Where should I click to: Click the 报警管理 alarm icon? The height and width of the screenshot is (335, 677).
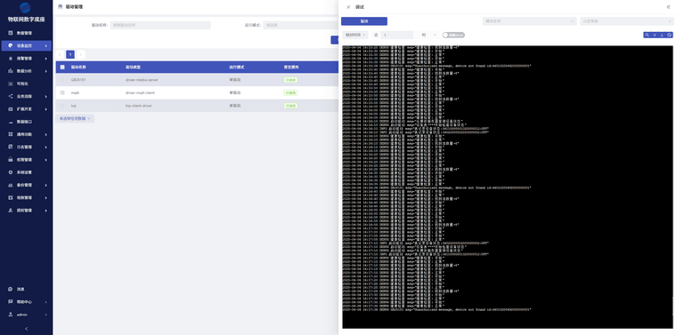click(x=11, y=58)
